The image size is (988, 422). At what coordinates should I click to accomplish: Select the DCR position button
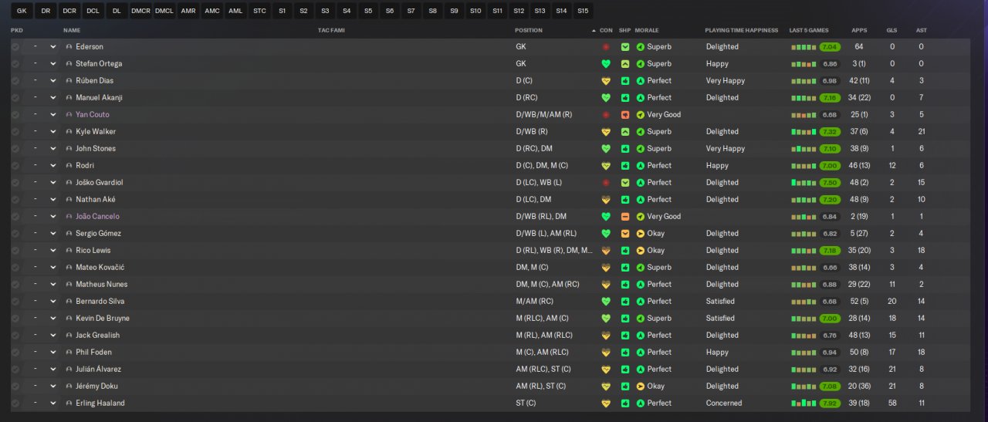tap(69, 11)
